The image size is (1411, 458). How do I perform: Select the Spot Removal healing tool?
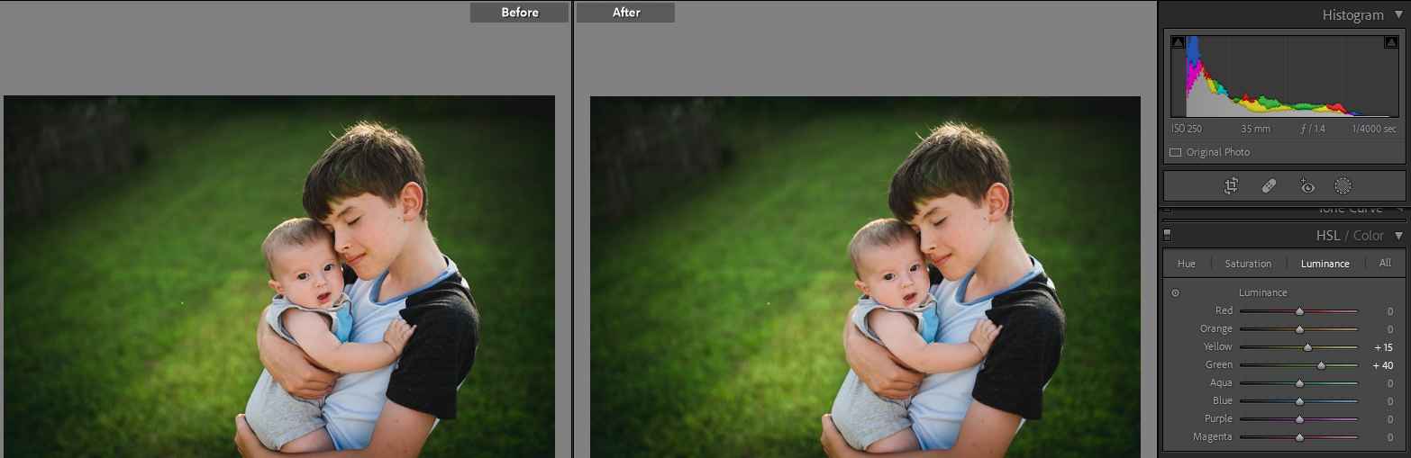click(x=1268, y=186)
